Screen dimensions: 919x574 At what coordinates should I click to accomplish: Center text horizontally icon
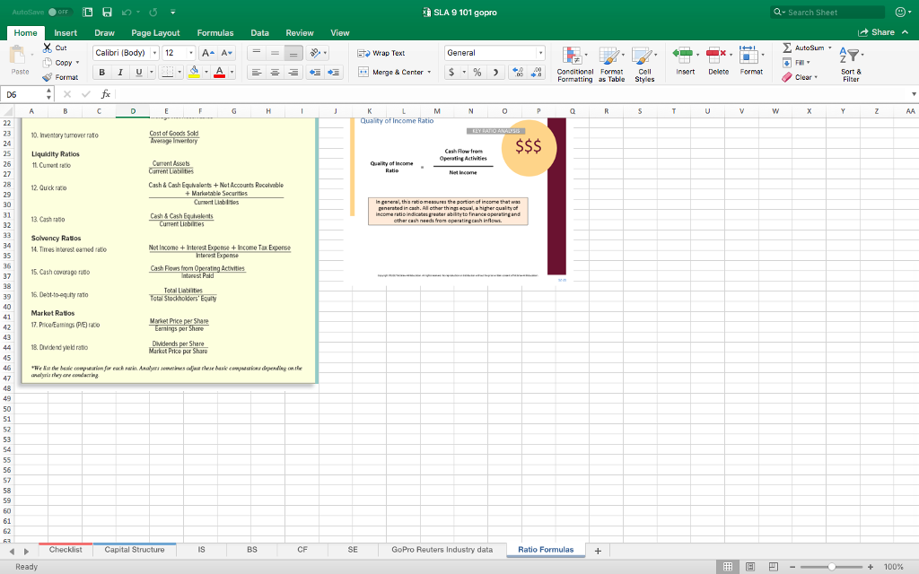coord(275,72)
